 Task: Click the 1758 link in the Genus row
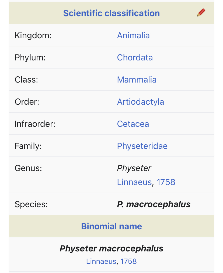pyautogui.click(x=166, y=182)
